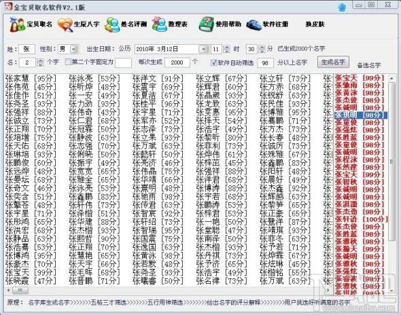
Task: Click the app icon in title bar
Action: (8, 7)
